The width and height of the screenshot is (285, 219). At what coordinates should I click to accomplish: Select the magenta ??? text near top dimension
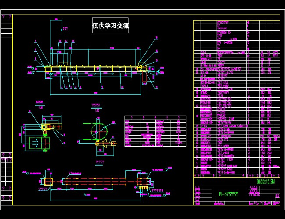pyautogui.click(x=65, y=29)
